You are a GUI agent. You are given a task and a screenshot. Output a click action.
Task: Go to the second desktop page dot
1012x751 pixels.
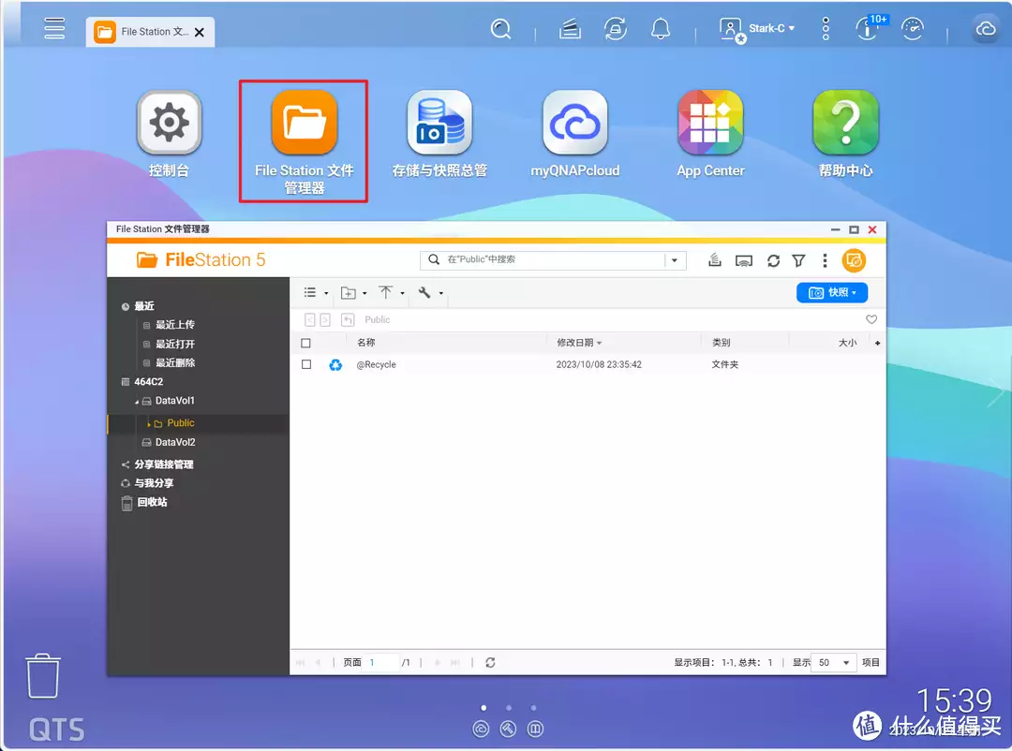point(509,708)
